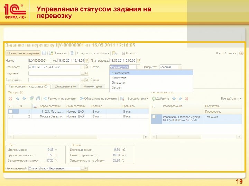Viewport: 249px width, 186px height.
Task: Click ellipsis button of Приоритет field
Action: coord(180,67)
